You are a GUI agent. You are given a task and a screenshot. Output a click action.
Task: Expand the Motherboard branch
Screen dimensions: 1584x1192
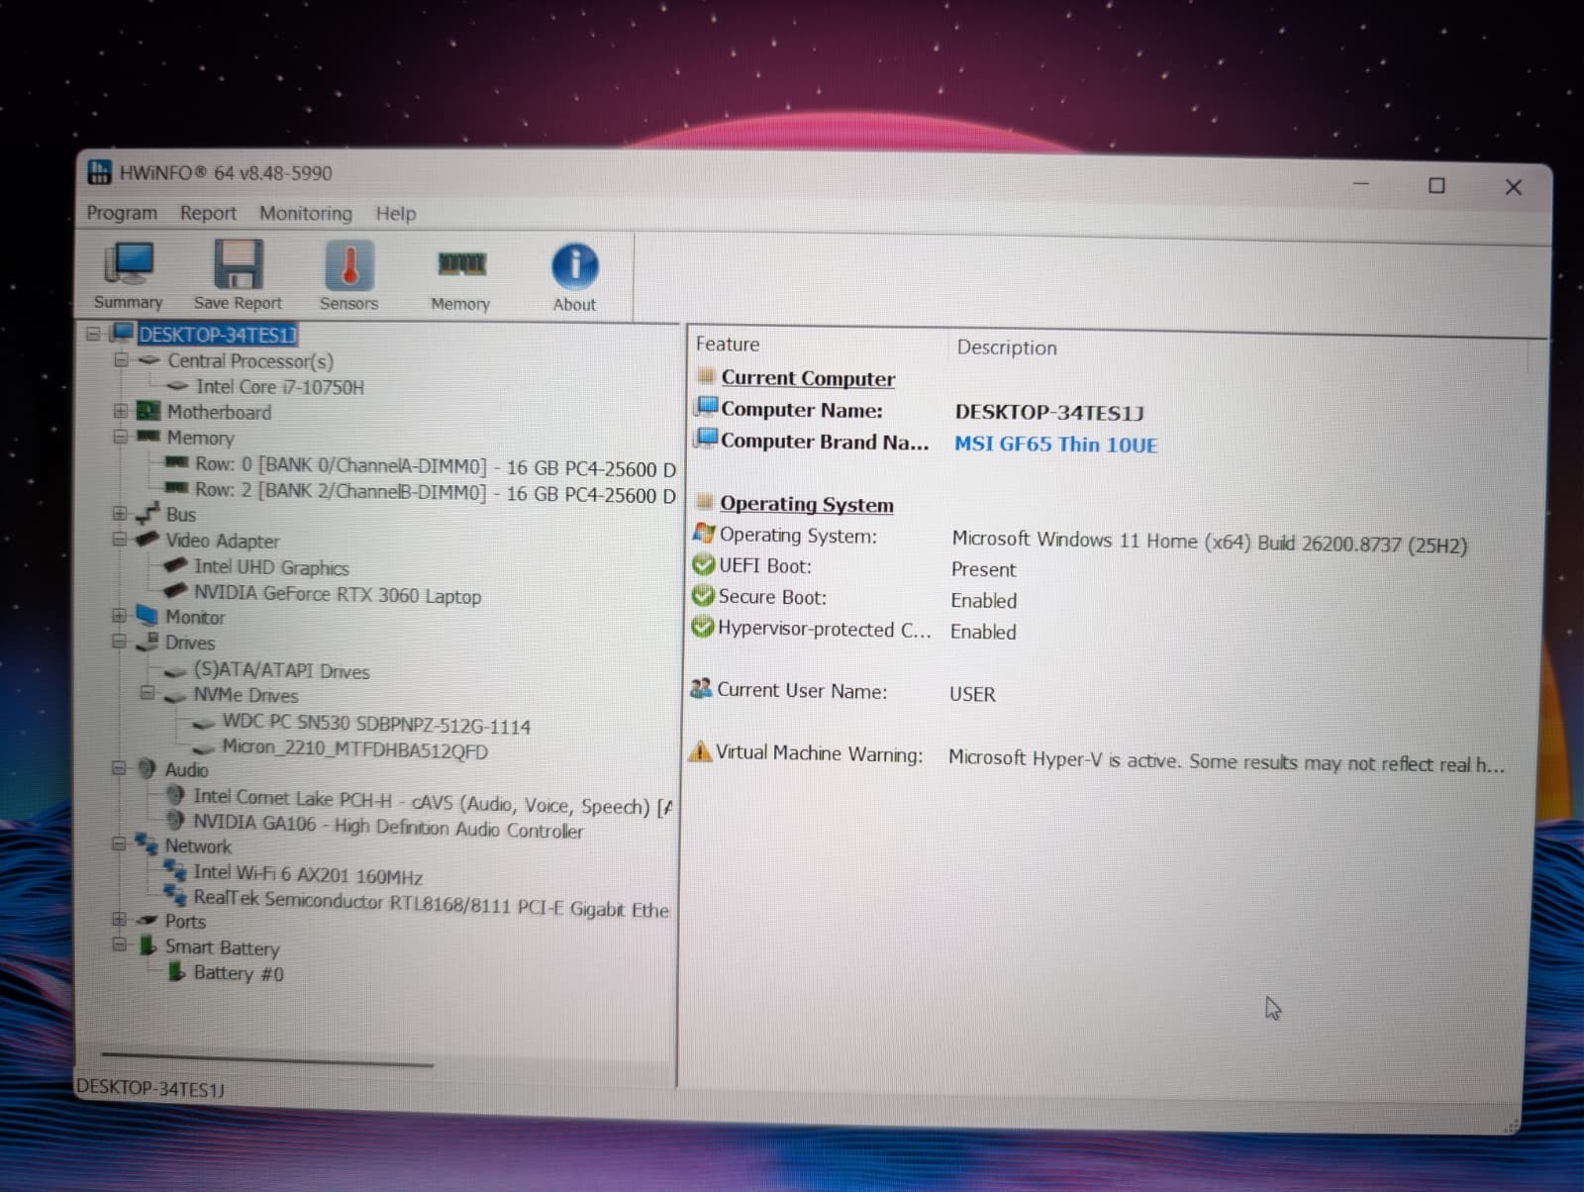tap(120, 410)
